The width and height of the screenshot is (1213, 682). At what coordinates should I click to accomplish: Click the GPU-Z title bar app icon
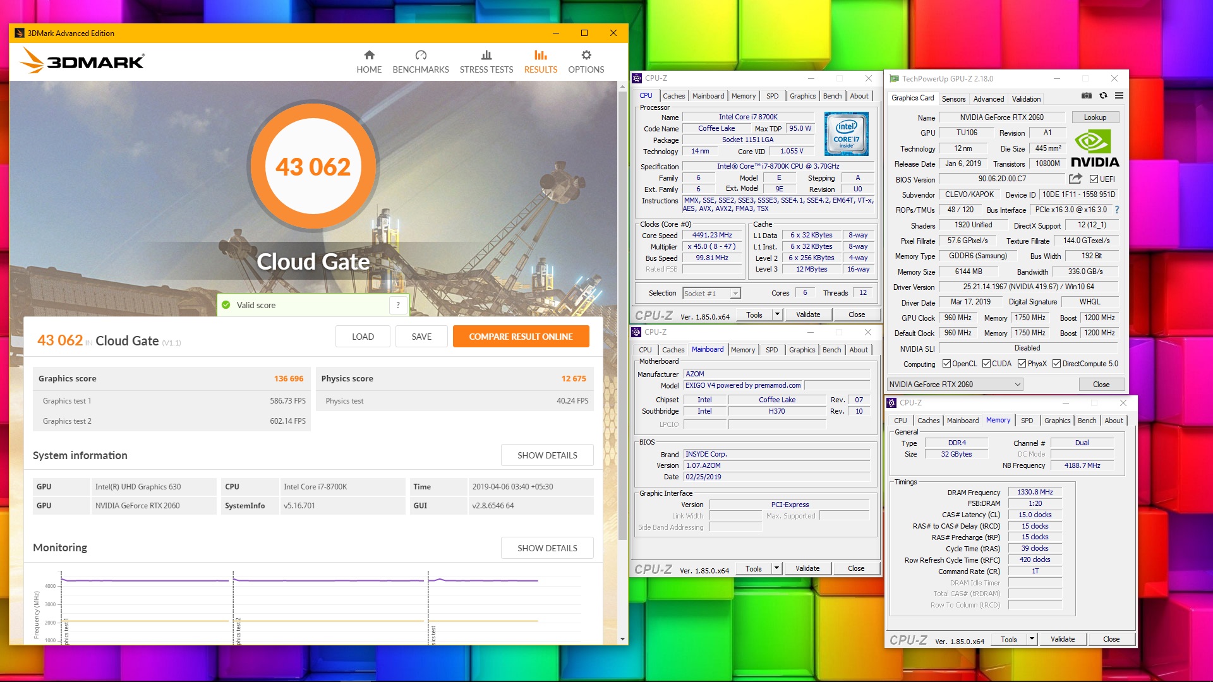pyautogui.click(x=894, y=79)
